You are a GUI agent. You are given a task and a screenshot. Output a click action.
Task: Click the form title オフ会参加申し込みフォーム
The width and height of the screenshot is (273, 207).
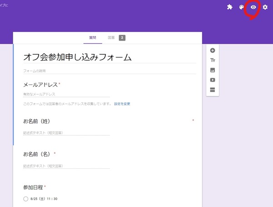click(77, 57)
